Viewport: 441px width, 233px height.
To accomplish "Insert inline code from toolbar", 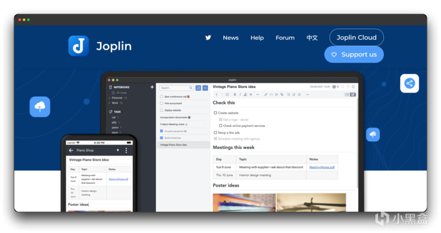I will click(x=271, y=95).
